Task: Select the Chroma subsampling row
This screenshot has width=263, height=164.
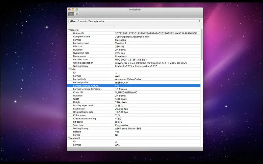Action: click(x=133, y=118)
